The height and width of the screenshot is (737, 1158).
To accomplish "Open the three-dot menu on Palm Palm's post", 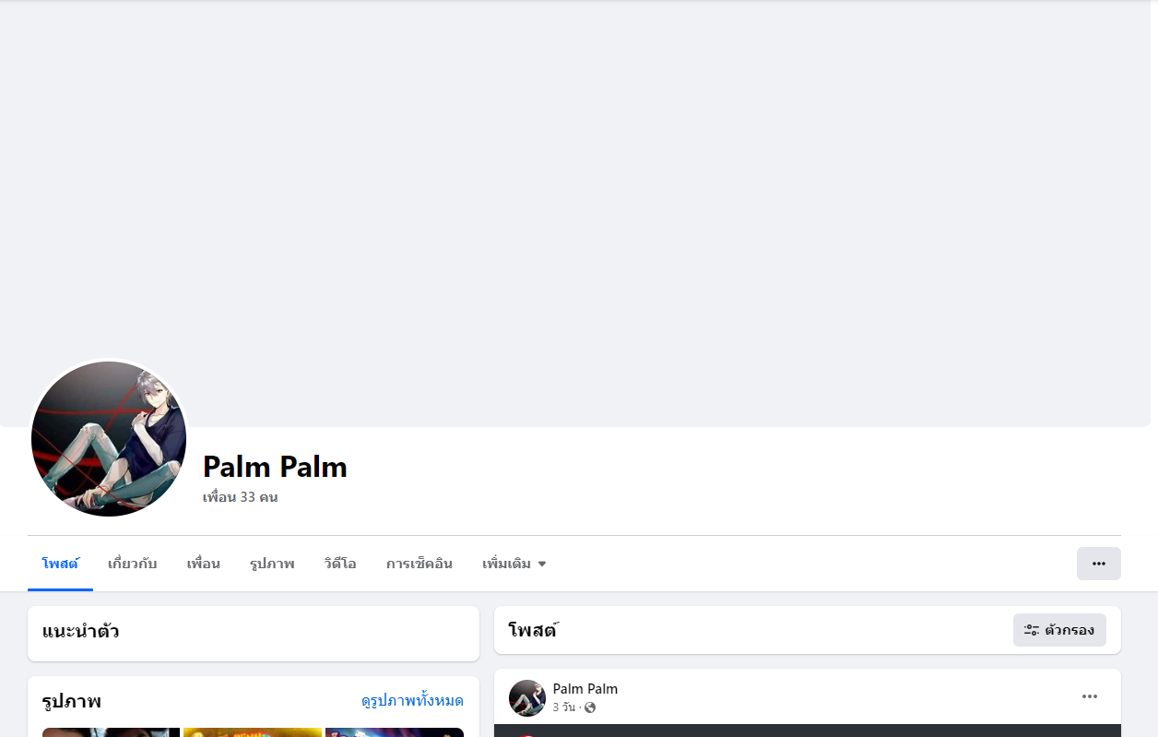I will pyautogui.click(x=1090, y=696).
